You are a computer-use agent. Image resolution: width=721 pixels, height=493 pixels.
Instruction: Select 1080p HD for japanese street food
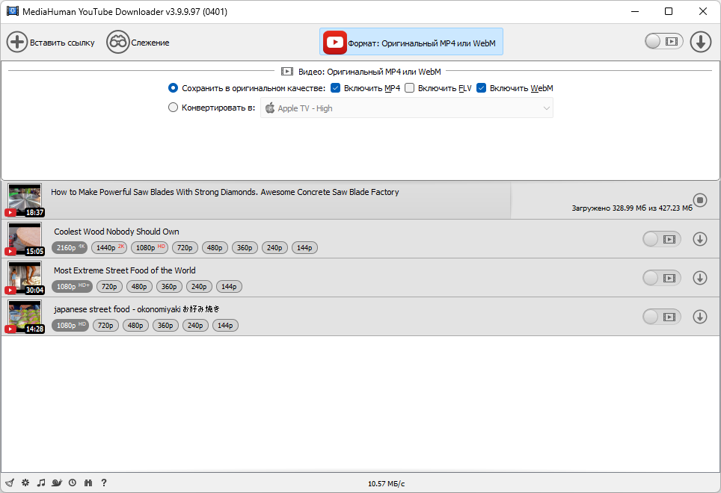coord(70,326)
